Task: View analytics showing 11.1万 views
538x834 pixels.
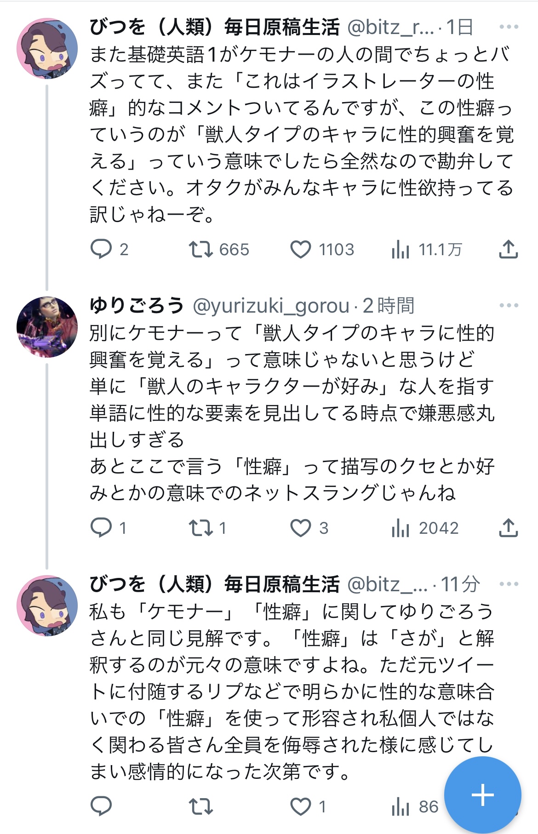Action: coord(401,249)
